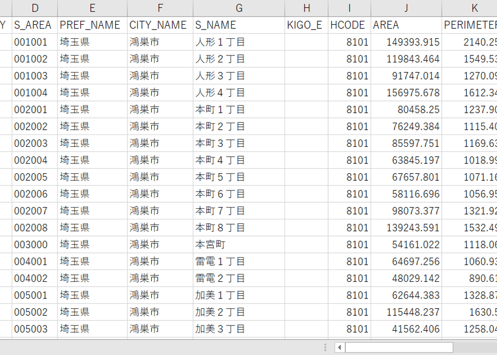This screenshot has height=355, width=497.
Task: Click the AREA value 48029.142
Action: tap(406, 278)
